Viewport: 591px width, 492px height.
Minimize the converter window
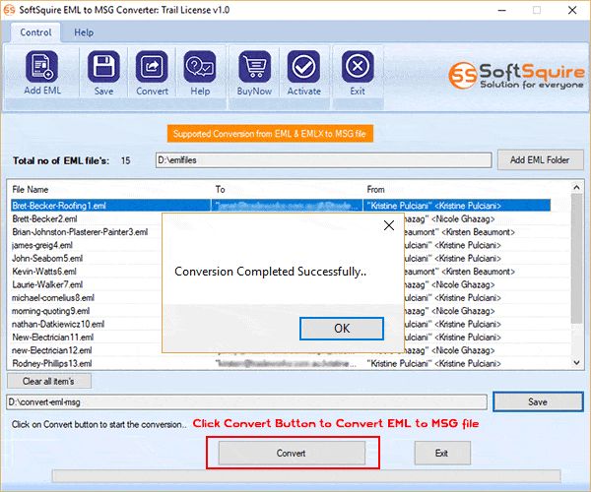click(501, 10)
